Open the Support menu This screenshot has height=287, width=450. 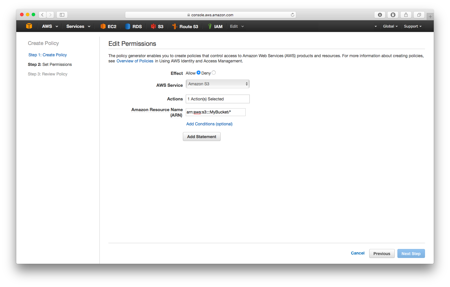pos(412,26)
